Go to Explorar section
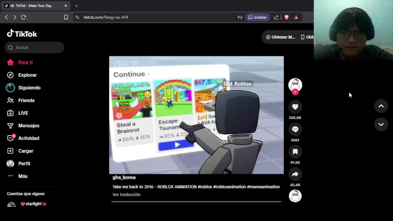 click(x=21, y=75)
